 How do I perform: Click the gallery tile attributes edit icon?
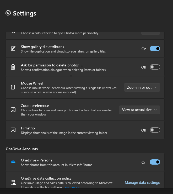(13, 49)
